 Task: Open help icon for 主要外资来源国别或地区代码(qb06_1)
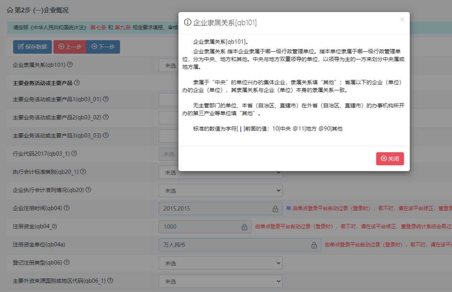[x=110, y=280]
